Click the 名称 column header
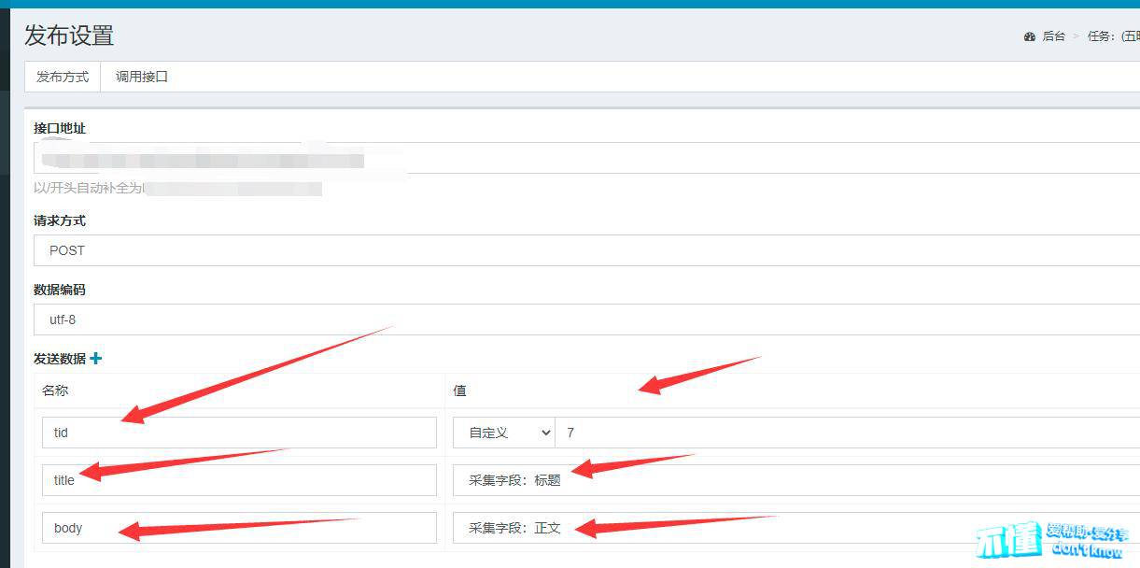Screen dimensions: 1140x568 (x=55, y=390)
